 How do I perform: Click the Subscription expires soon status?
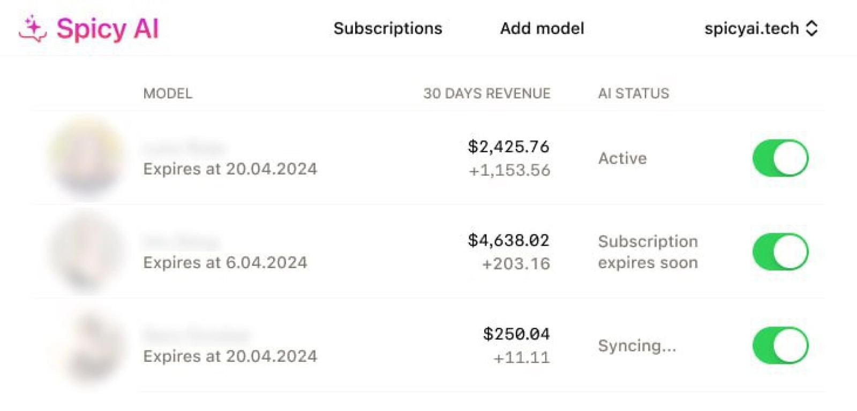pyautogui.click(x=648, y=252)
